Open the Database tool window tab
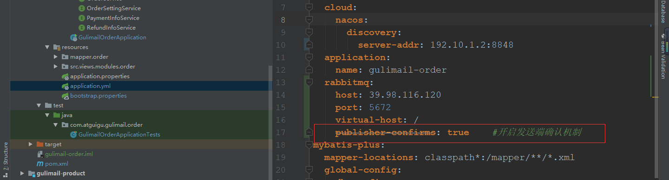 point(663,12)
